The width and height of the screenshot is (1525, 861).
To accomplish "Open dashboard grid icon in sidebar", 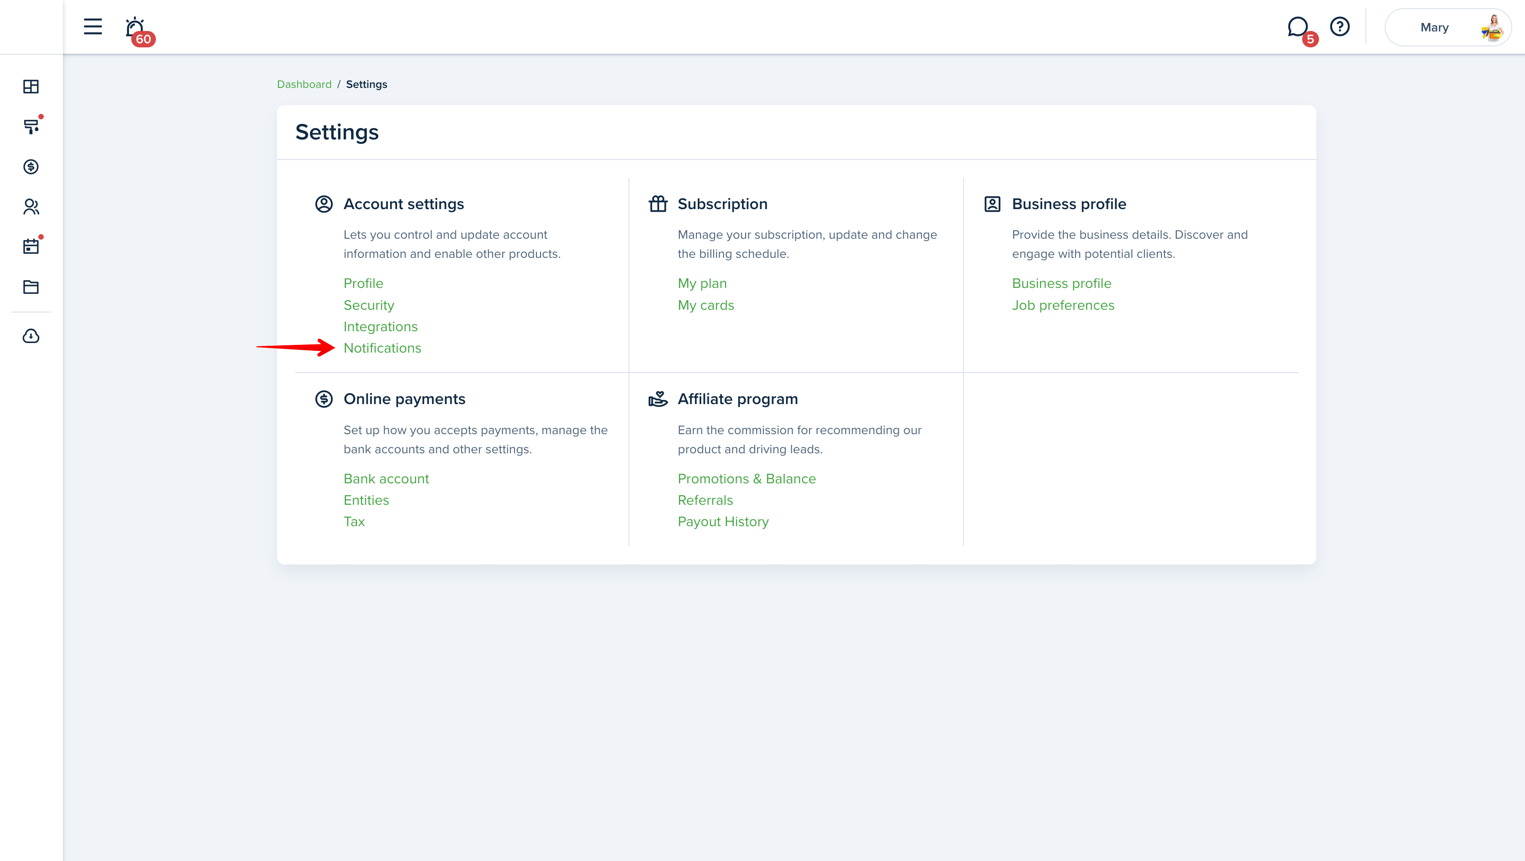I will [x=31, y=87].
